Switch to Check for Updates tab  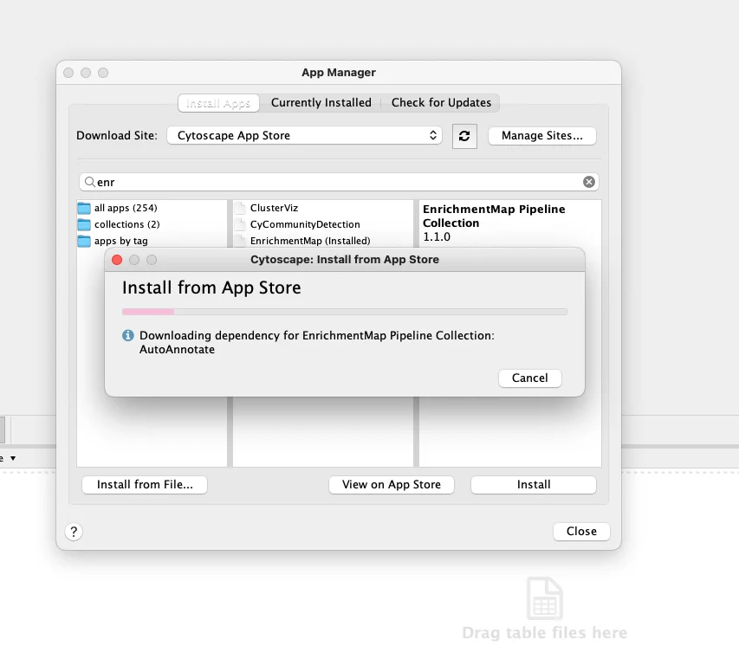tap(441, 103)
